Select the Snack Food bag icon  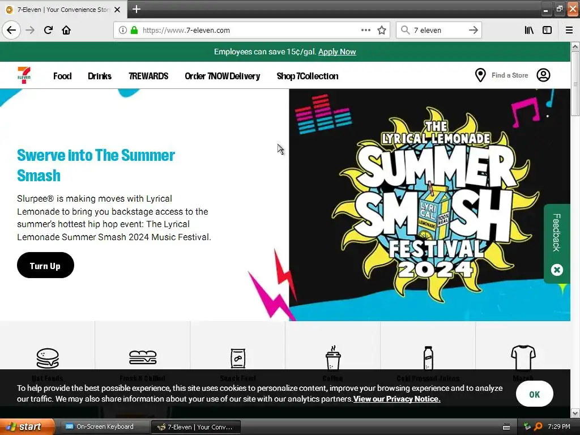pos(238,358)
